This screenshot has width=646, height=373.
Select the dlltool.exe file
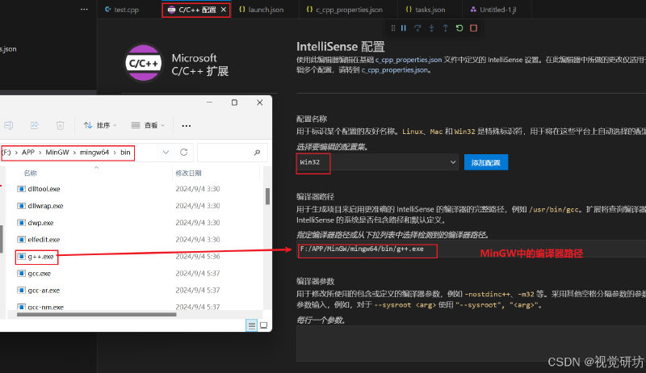[x=44, y=189]
